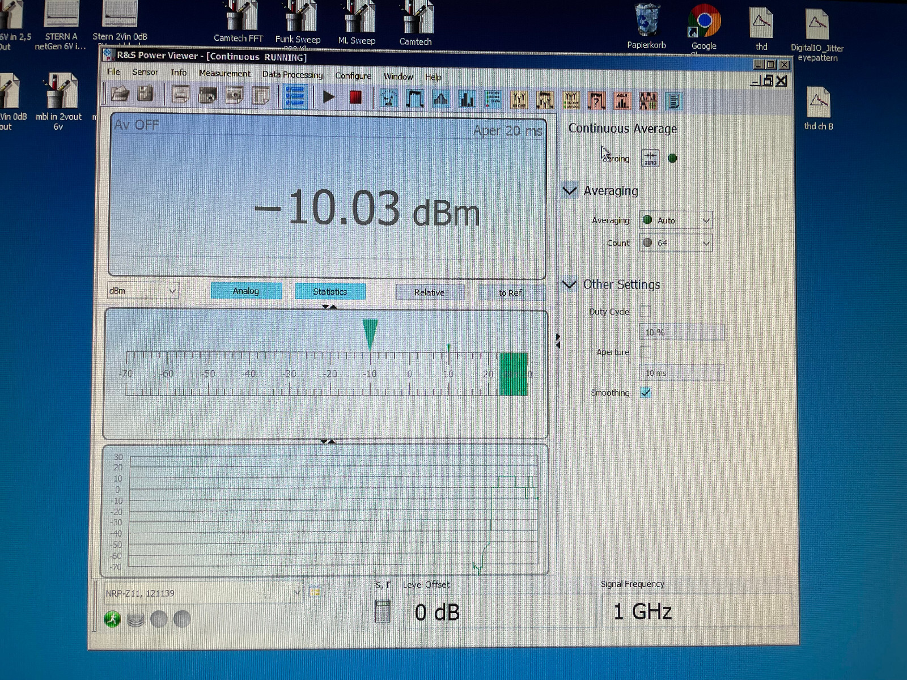Toggle the Analog display button
This screenshot has width=907, height=680.
[246, 291]
